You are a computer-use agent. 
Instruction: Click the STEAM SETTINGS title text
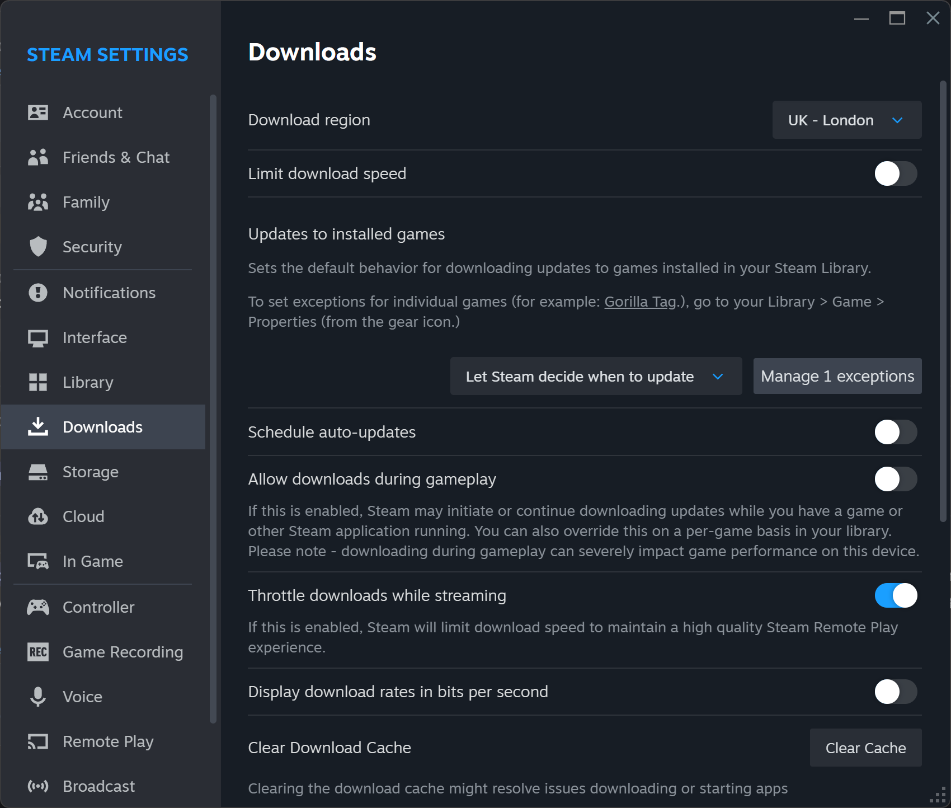click(107, 54)
